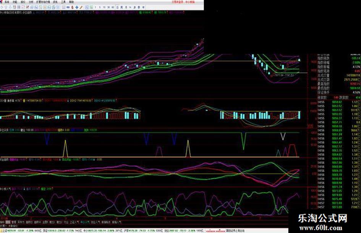The image size is (361, 233).
Task: Click the 多空头卖 indicator panel label
Action: coord(4,130)
